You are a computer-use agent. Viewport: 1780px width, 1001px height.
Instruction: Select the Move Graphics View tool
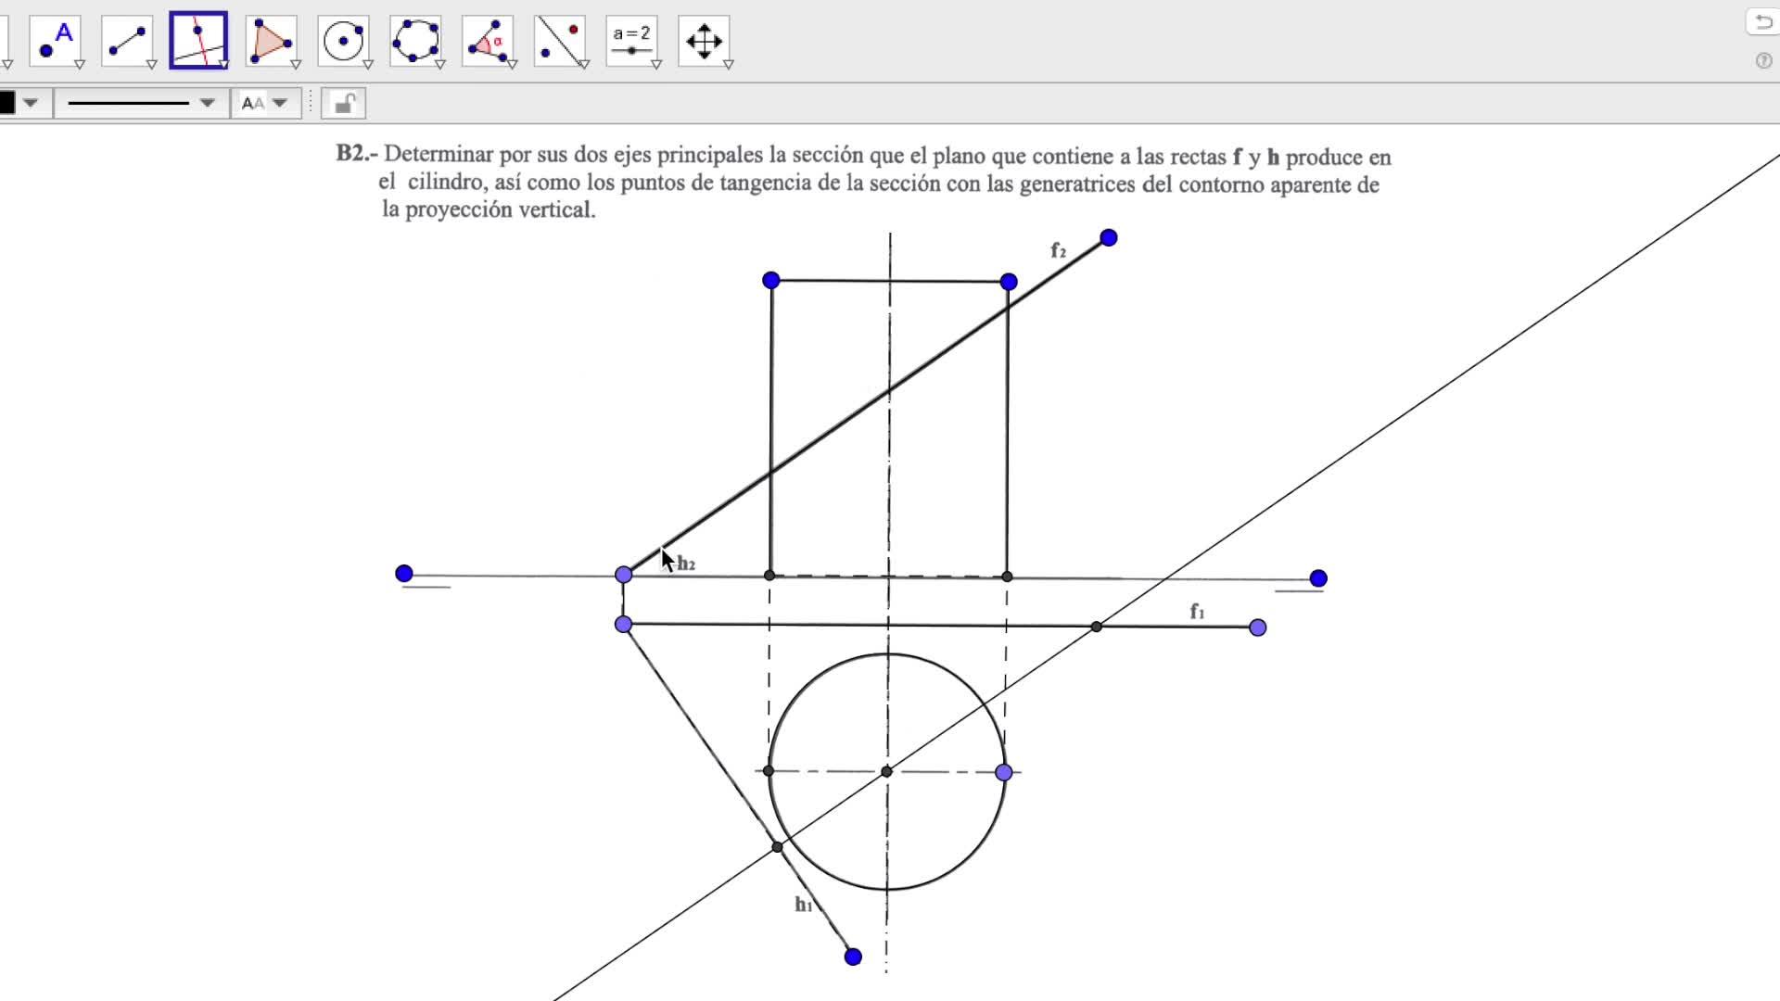(x=704, y=41)
